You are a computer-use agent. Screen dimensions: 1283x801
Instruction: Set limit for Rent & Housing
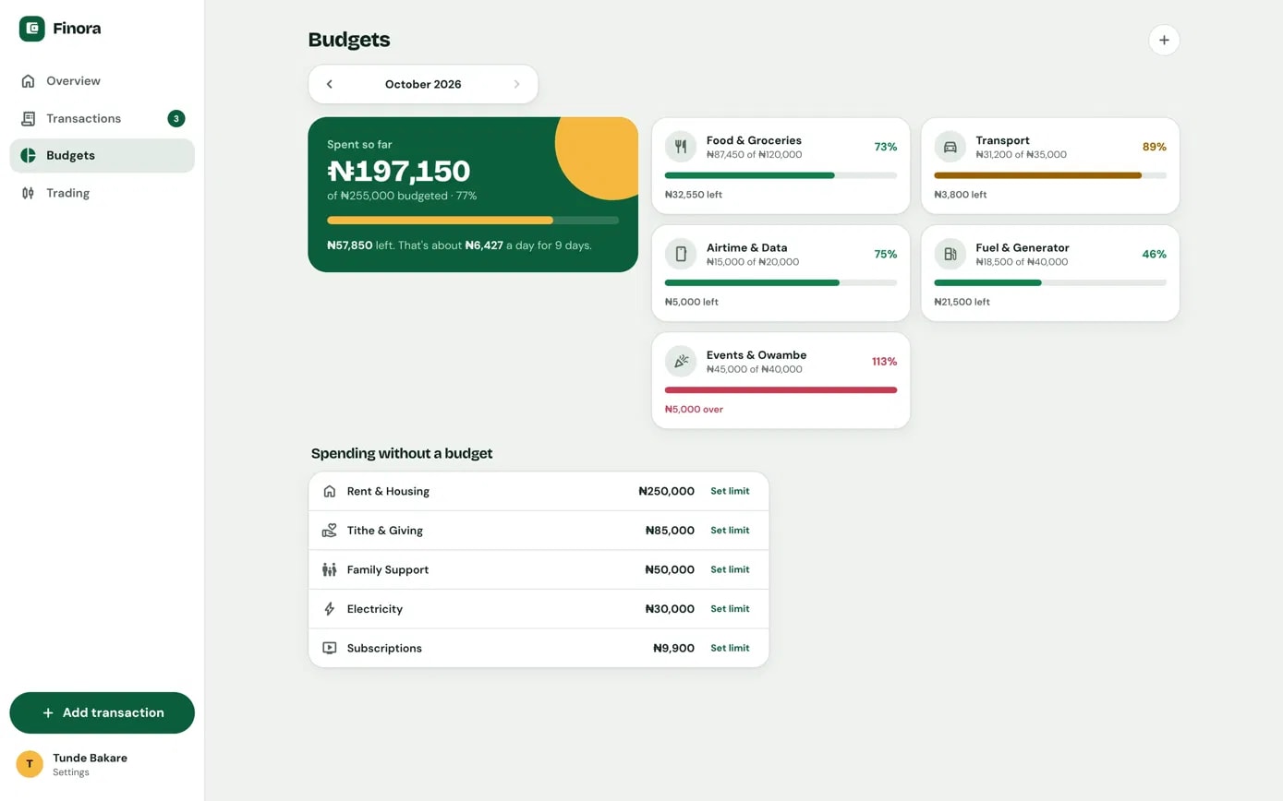730,491
